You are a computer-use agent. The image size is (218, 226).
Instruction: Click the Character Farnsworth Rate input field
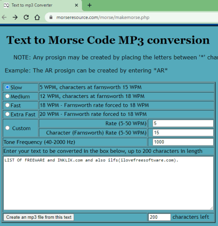tap(183, 132)
